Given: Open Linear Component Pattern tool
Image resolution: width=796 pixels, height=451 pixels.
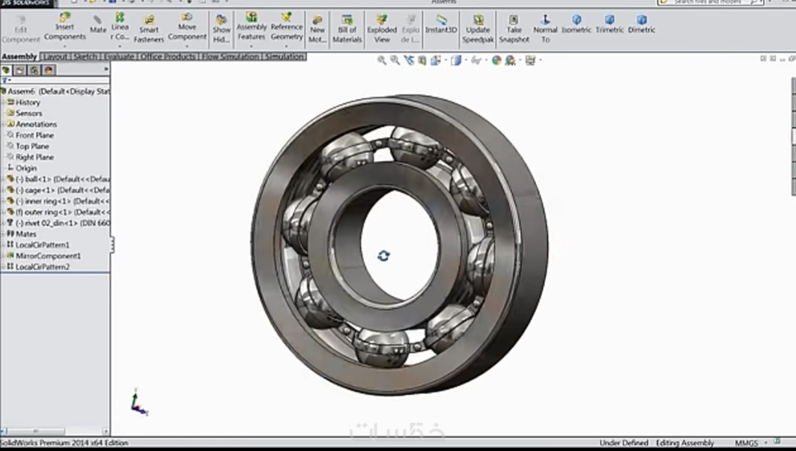Looking at the screenshot, I should [120, 28].
